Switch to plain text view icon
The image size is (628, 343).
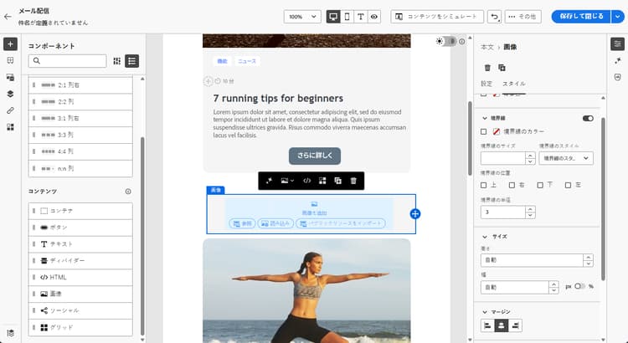360,17
